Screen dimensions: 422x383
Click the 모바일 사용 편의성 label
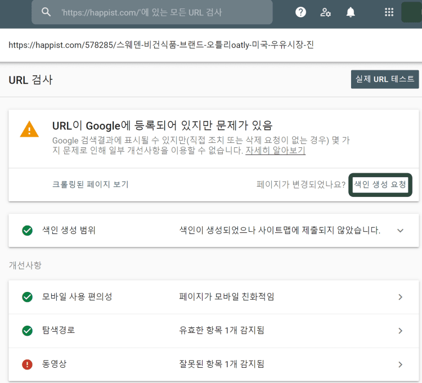[x=77, y=296]
